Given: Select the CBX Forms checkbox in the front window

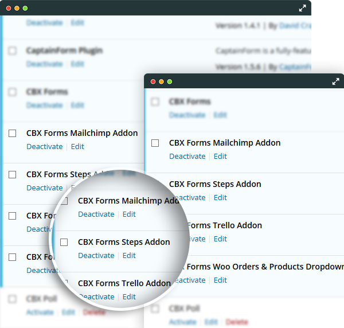Looking at the screenshot, I should tap(155, 102).
